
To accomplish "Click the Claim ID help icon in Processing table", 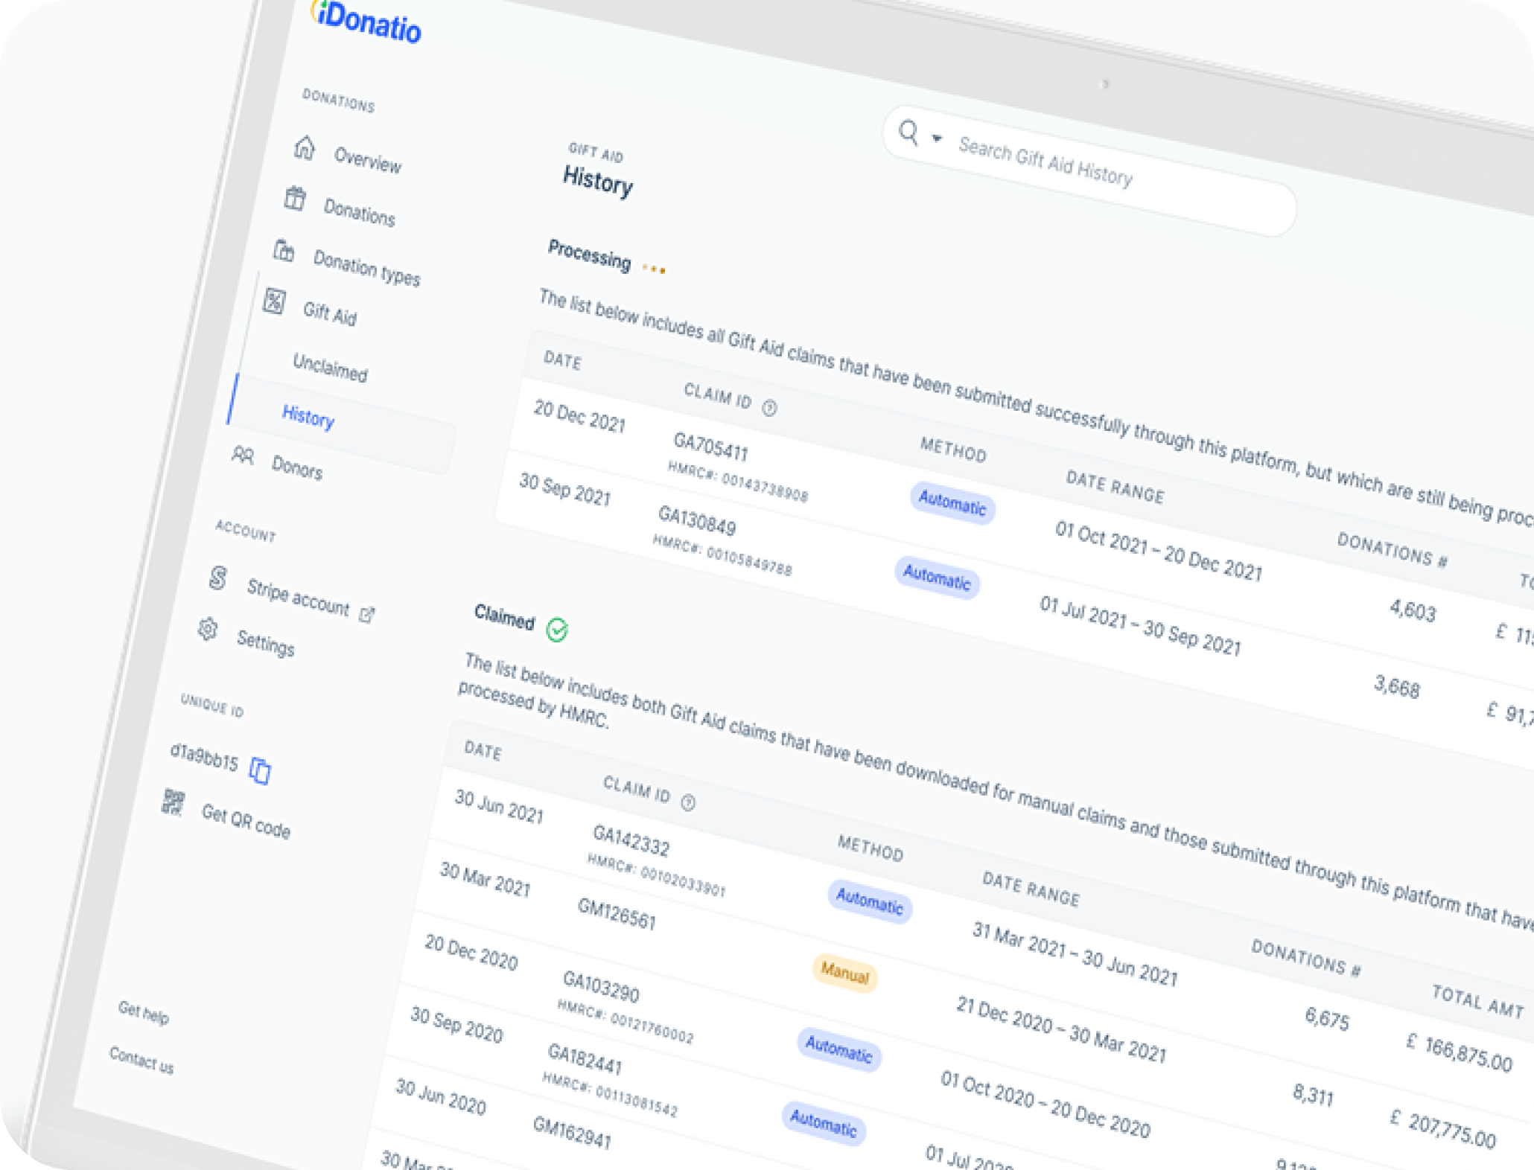I will pyautogui.click(x=769, y=408).
